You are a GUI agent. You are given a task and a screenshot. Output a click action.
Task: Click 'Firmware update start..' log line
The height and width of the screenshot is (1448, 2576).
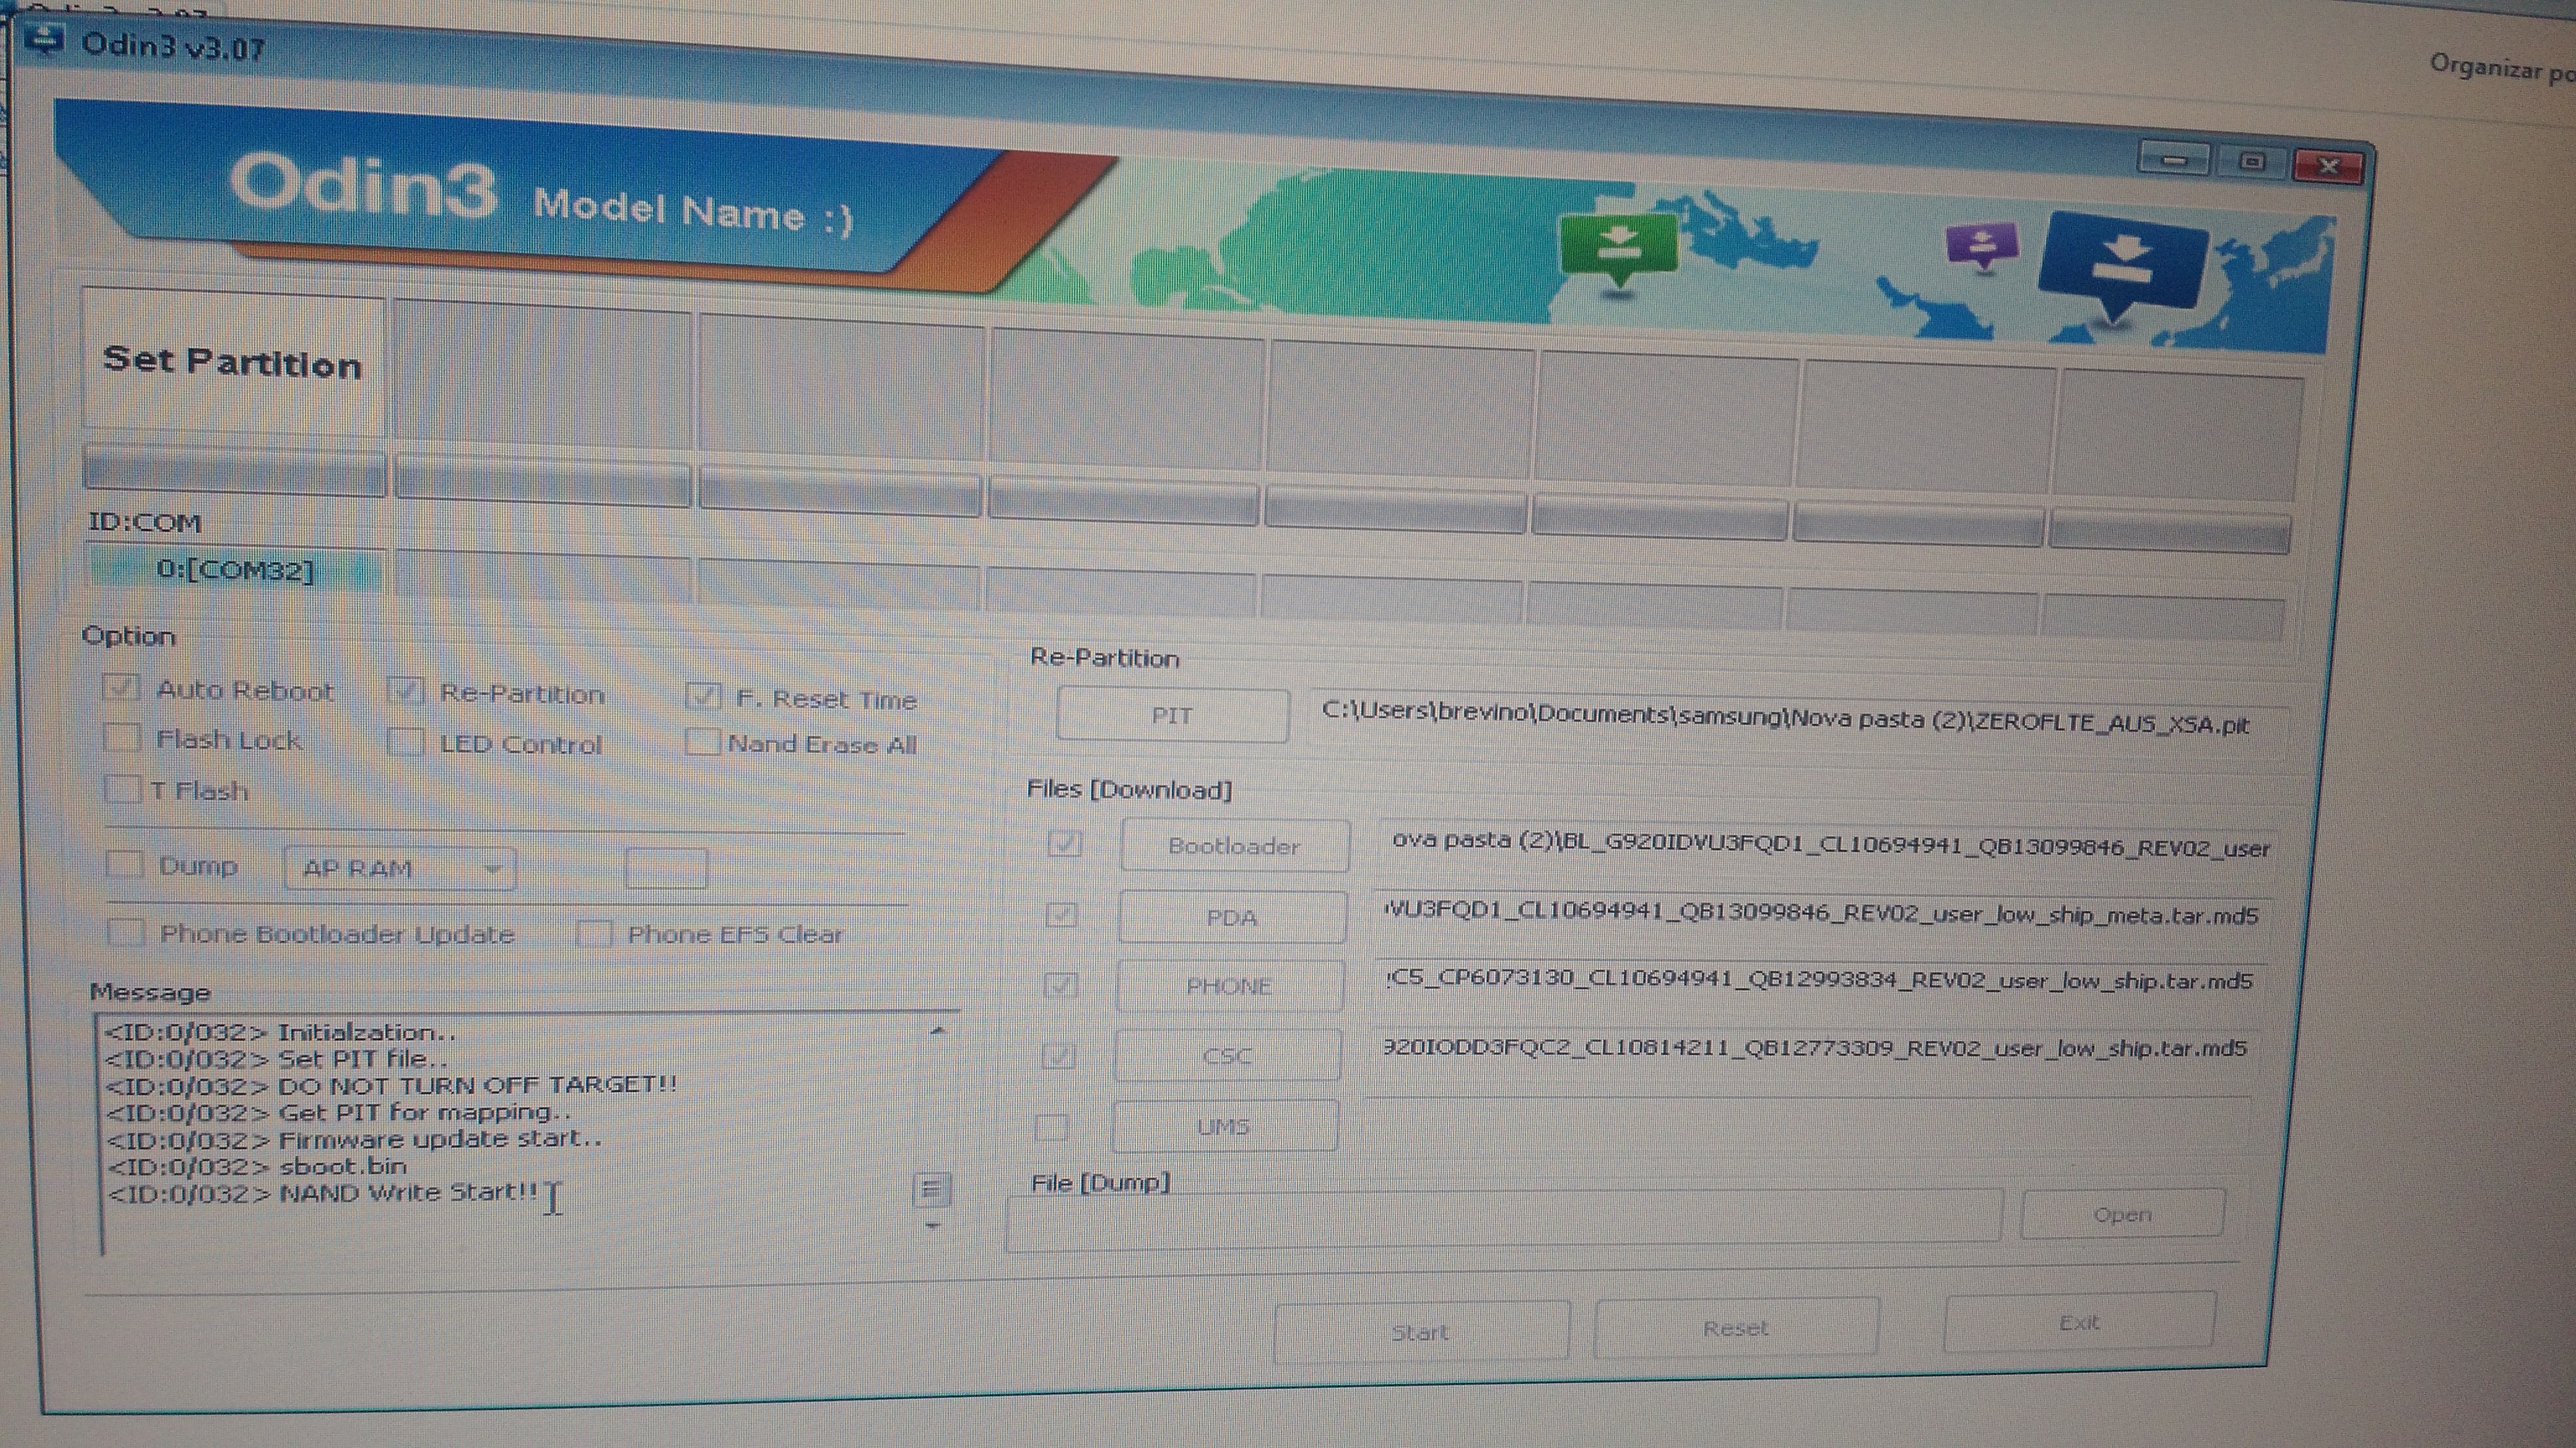click(354, 1139)
